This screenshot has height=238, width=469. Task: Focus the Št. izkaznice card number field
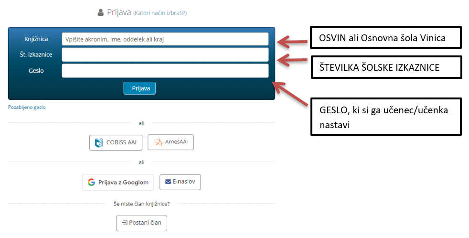coord(165,55)
